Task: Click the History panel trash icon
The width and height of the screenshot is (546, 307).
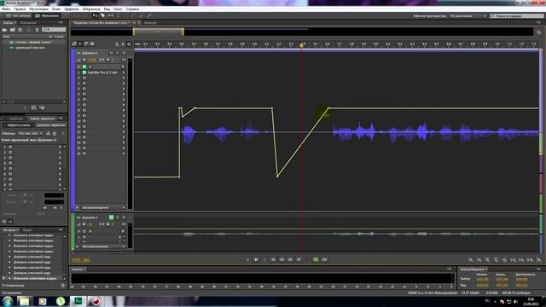Action: 63,286
